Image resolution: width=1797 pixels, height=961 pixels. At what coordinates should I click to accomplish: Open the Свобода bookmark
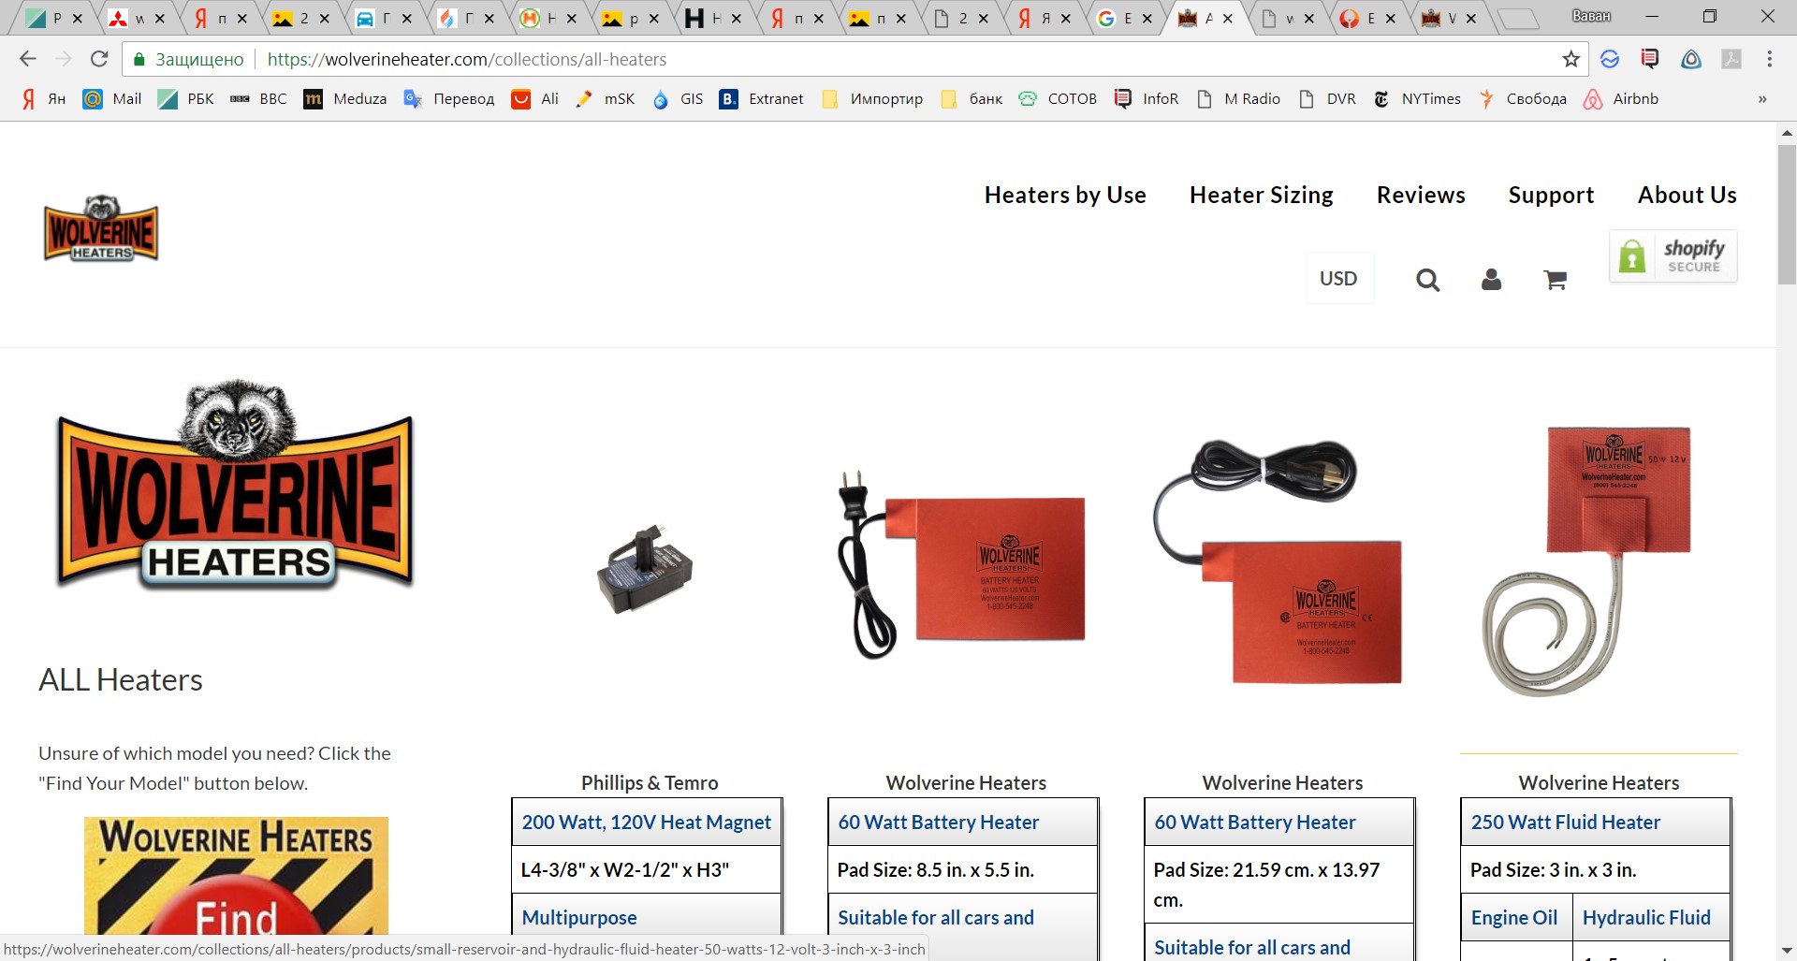1522,98
